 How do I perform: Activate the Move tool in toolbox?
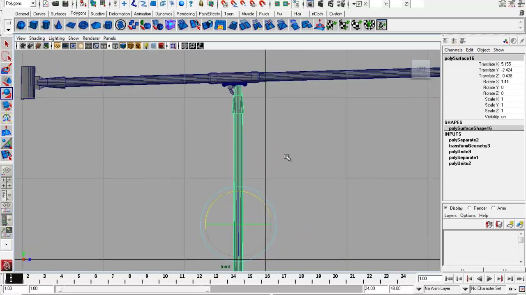(x=7, y=81)
